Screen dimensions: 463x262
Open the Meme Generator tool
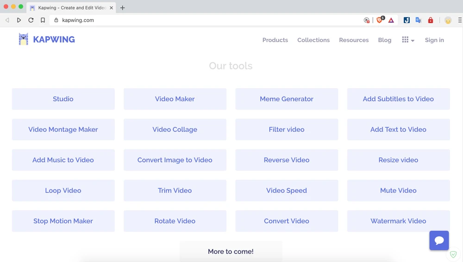pyautogui.click(x=287, y=99)
